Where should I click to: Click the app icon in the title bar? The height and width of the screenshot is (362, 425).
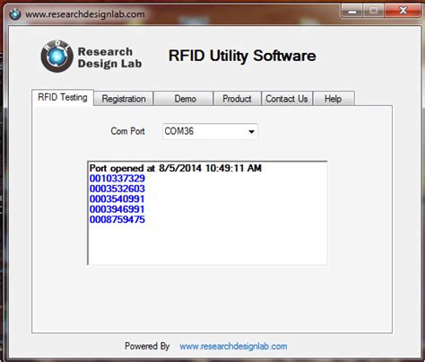click(15, 13)
